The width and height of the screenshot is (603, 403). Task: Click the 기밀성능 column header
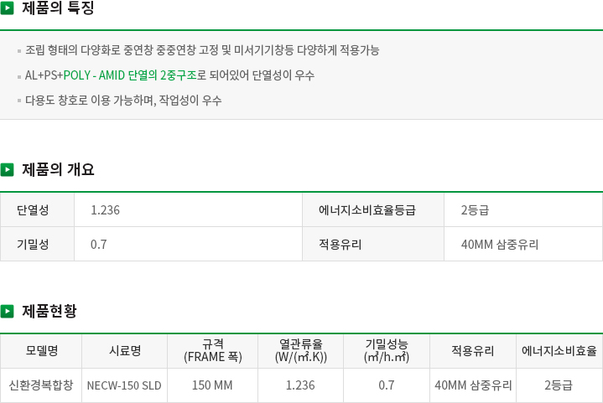(387, 351)
